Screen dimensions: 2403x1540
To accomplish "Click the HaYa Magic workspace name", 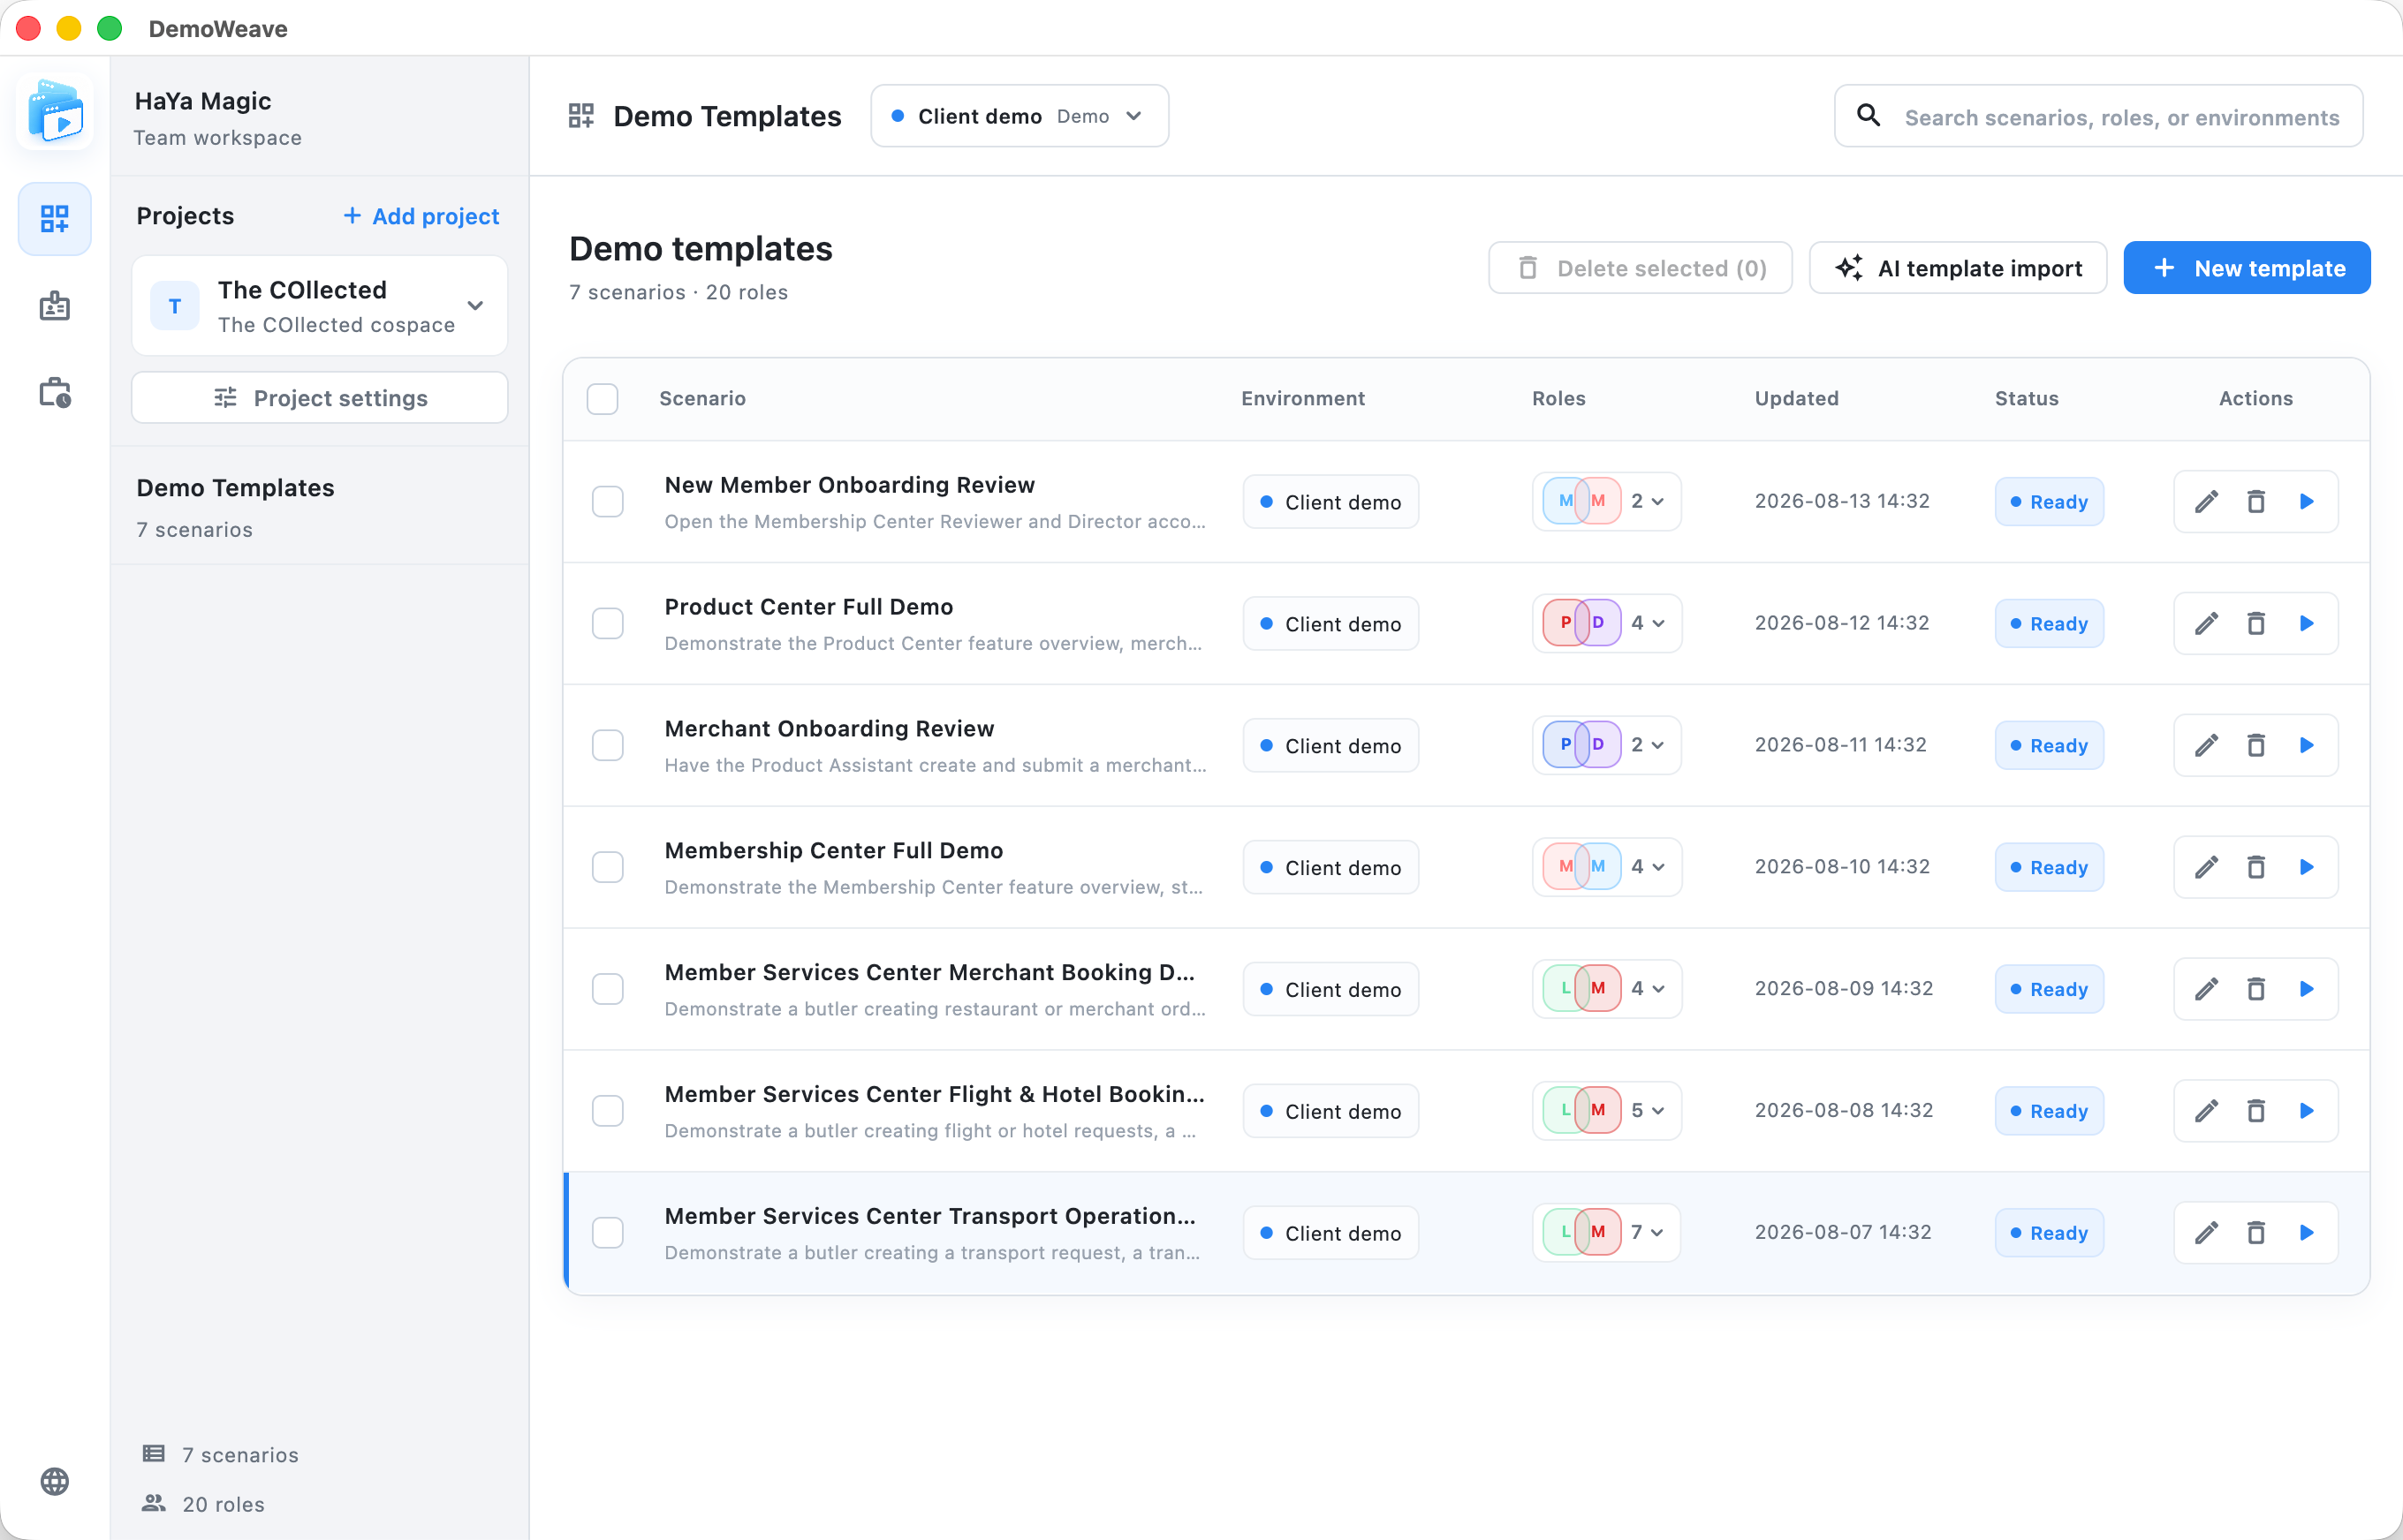I will coord(203,101).
